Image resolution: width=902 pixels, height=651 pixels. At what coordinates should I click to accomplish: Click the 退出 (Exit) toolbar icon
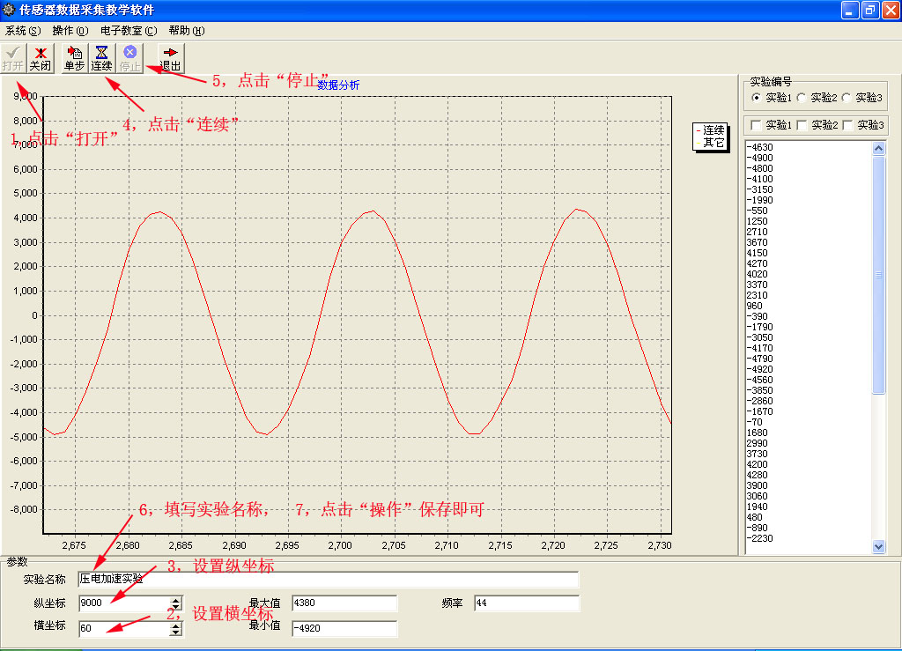(x=170, y=58)
